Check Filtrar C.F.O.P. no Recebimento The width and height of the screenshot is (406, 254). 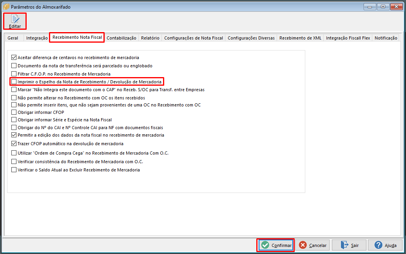pos(14,74)
